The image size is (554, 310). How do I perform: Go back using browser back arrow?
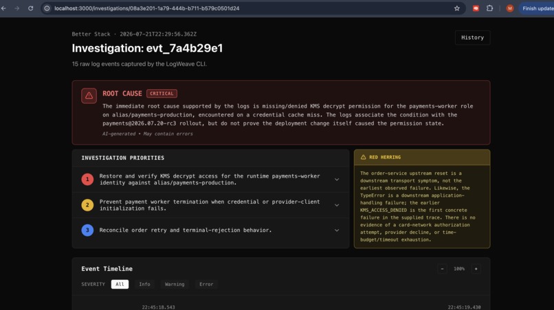tap(3, 8)
